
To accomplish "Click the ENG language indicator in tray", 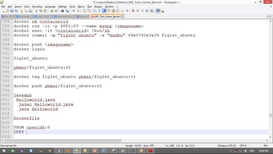I will [x=252, y=151].
